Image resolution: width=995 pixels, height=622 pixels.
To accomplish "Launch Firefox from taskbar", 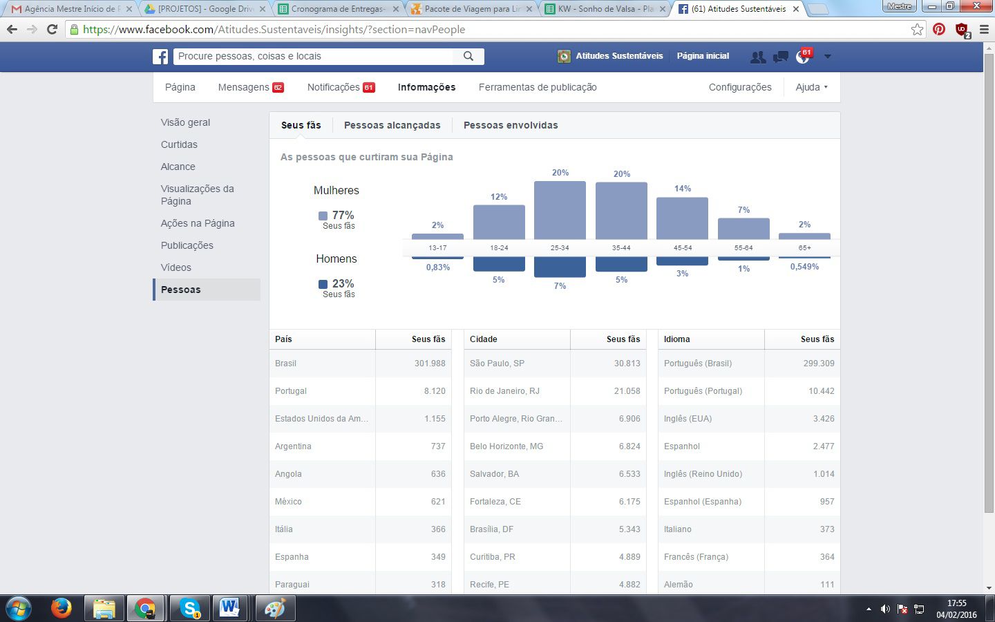I will click(61, 608).
